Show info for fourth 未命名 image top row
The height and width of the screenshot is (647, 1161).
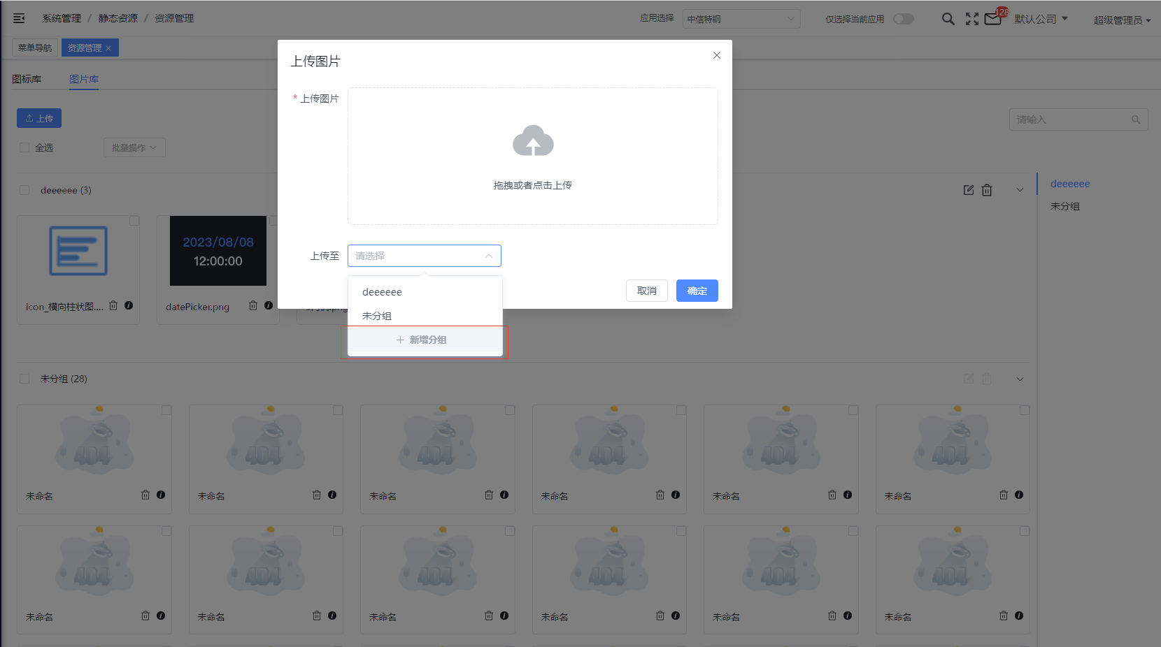point(676,495)
